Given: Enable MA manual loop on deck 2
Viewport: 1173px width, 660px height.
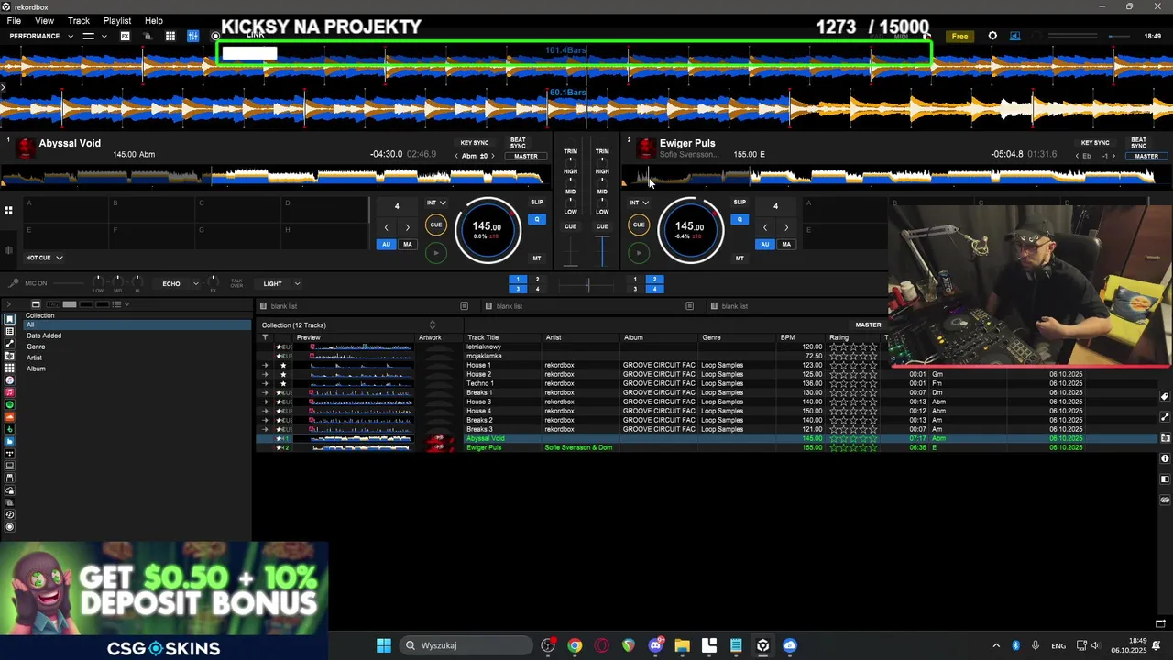Looking at the screenshot, I should coord(786,244).
